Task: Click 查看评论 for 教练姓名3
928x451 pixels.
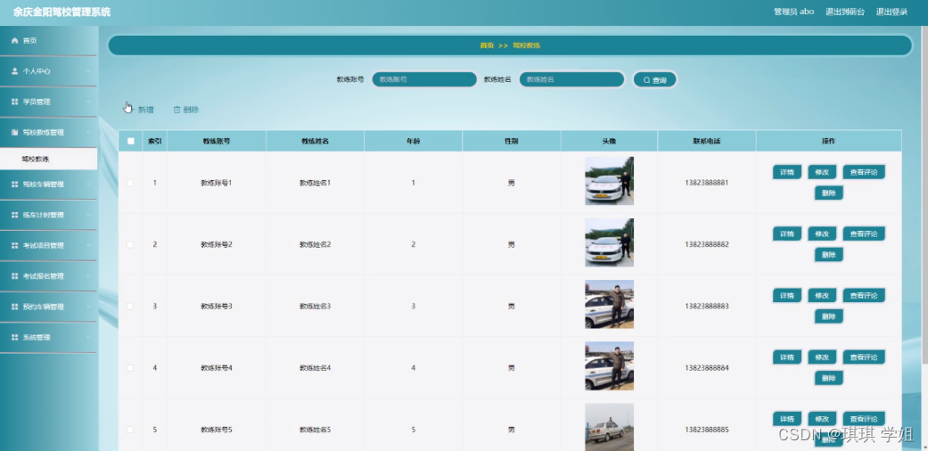Action: [864, 295]
